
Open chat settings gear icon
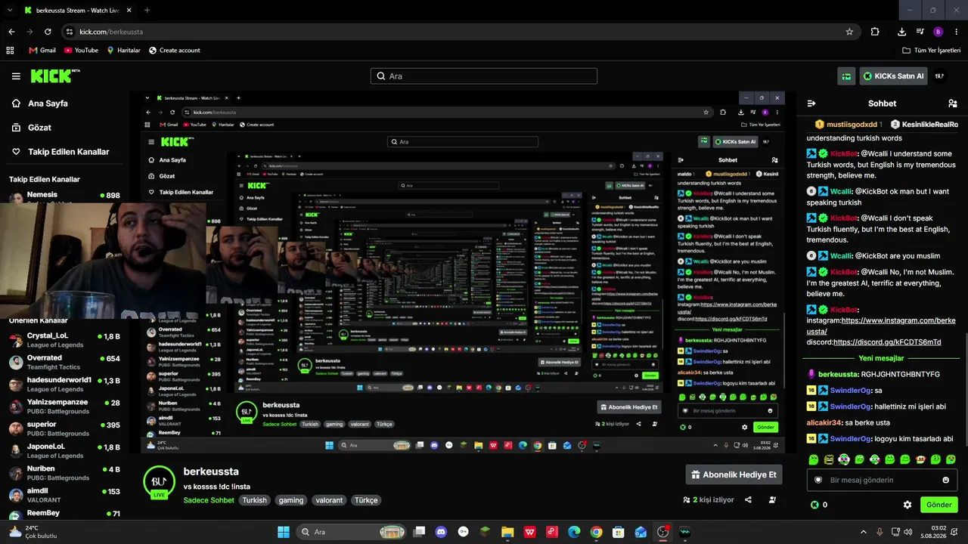(907, 505)
